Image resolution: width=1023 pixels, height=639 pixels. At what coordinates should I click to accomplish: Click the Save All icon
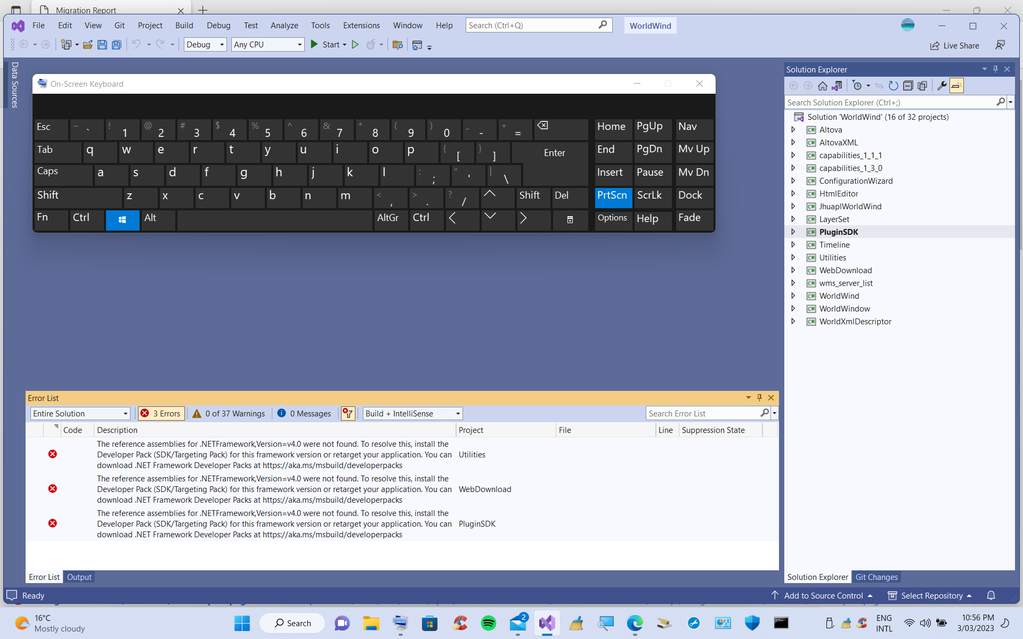[116, 45]
